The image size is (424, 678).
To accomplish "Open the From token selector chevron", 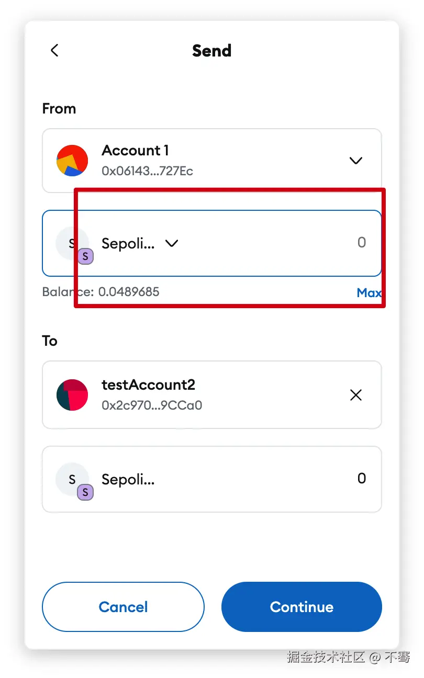I will (172, 243).
